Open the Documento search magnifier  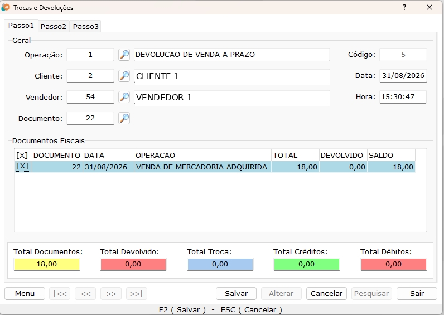tap(124, 118)
